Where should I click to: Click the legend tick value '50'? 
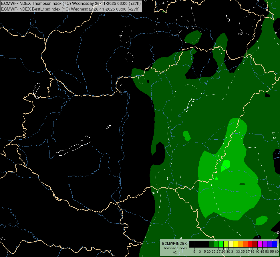pos(267,252)
